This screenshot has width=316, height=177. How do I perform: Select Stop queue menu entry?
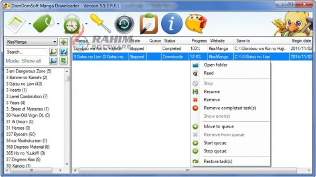[215, 151]
